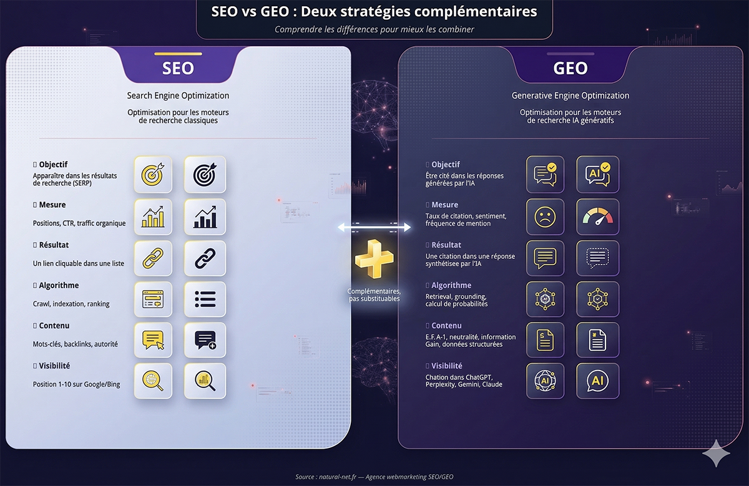Click the "Complémentaires, pas substituables" label

(x=374, y=295)
